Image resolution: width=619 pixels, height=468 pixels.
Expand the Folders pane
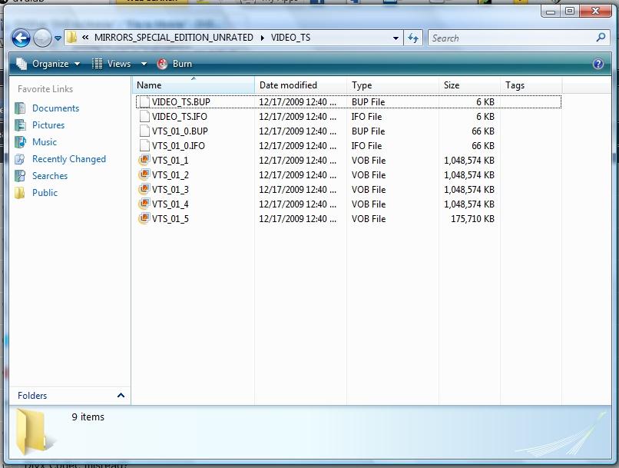click(121, 395)
